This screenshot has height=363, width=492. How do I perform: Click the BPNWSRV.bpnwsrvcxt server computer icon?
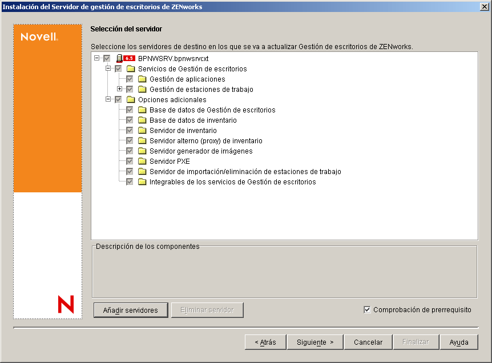pyautogui.click(x=120, y=58)
